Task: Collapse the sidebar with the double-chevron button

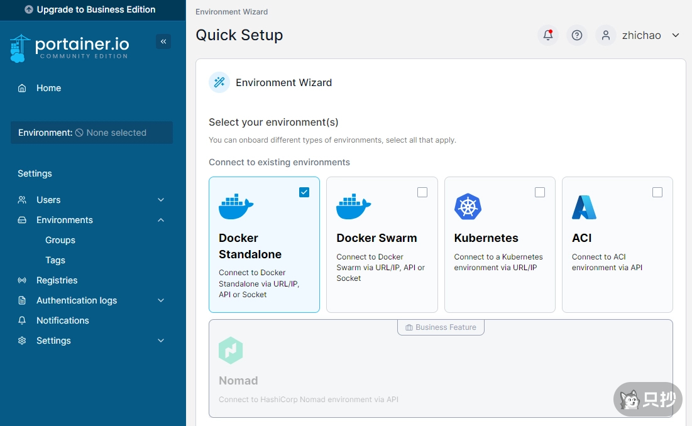Action: (x=163, y=41)
